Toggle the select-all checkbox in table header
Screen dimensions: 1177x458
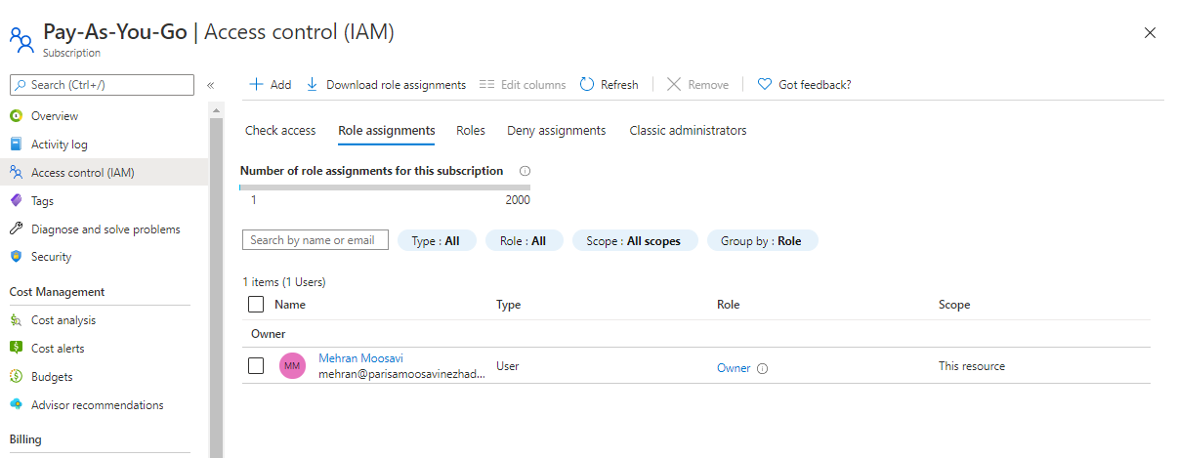pos(256,305)
